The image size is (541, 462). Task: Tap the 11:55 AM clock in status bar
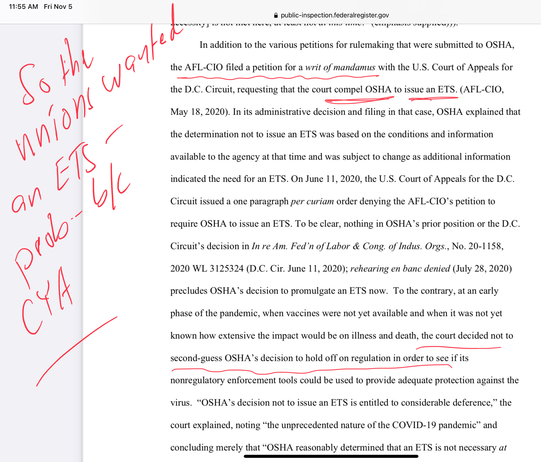[23, 7]
